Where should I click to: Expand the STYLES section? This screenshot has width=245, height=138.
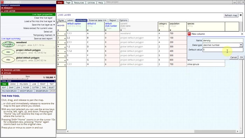tap(2, 73)
